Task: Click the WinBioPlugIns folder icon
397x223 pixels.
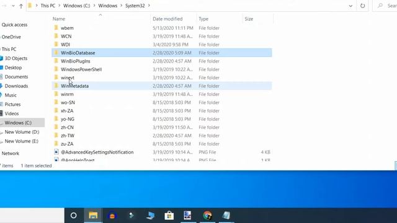Action: click(56, 61)
